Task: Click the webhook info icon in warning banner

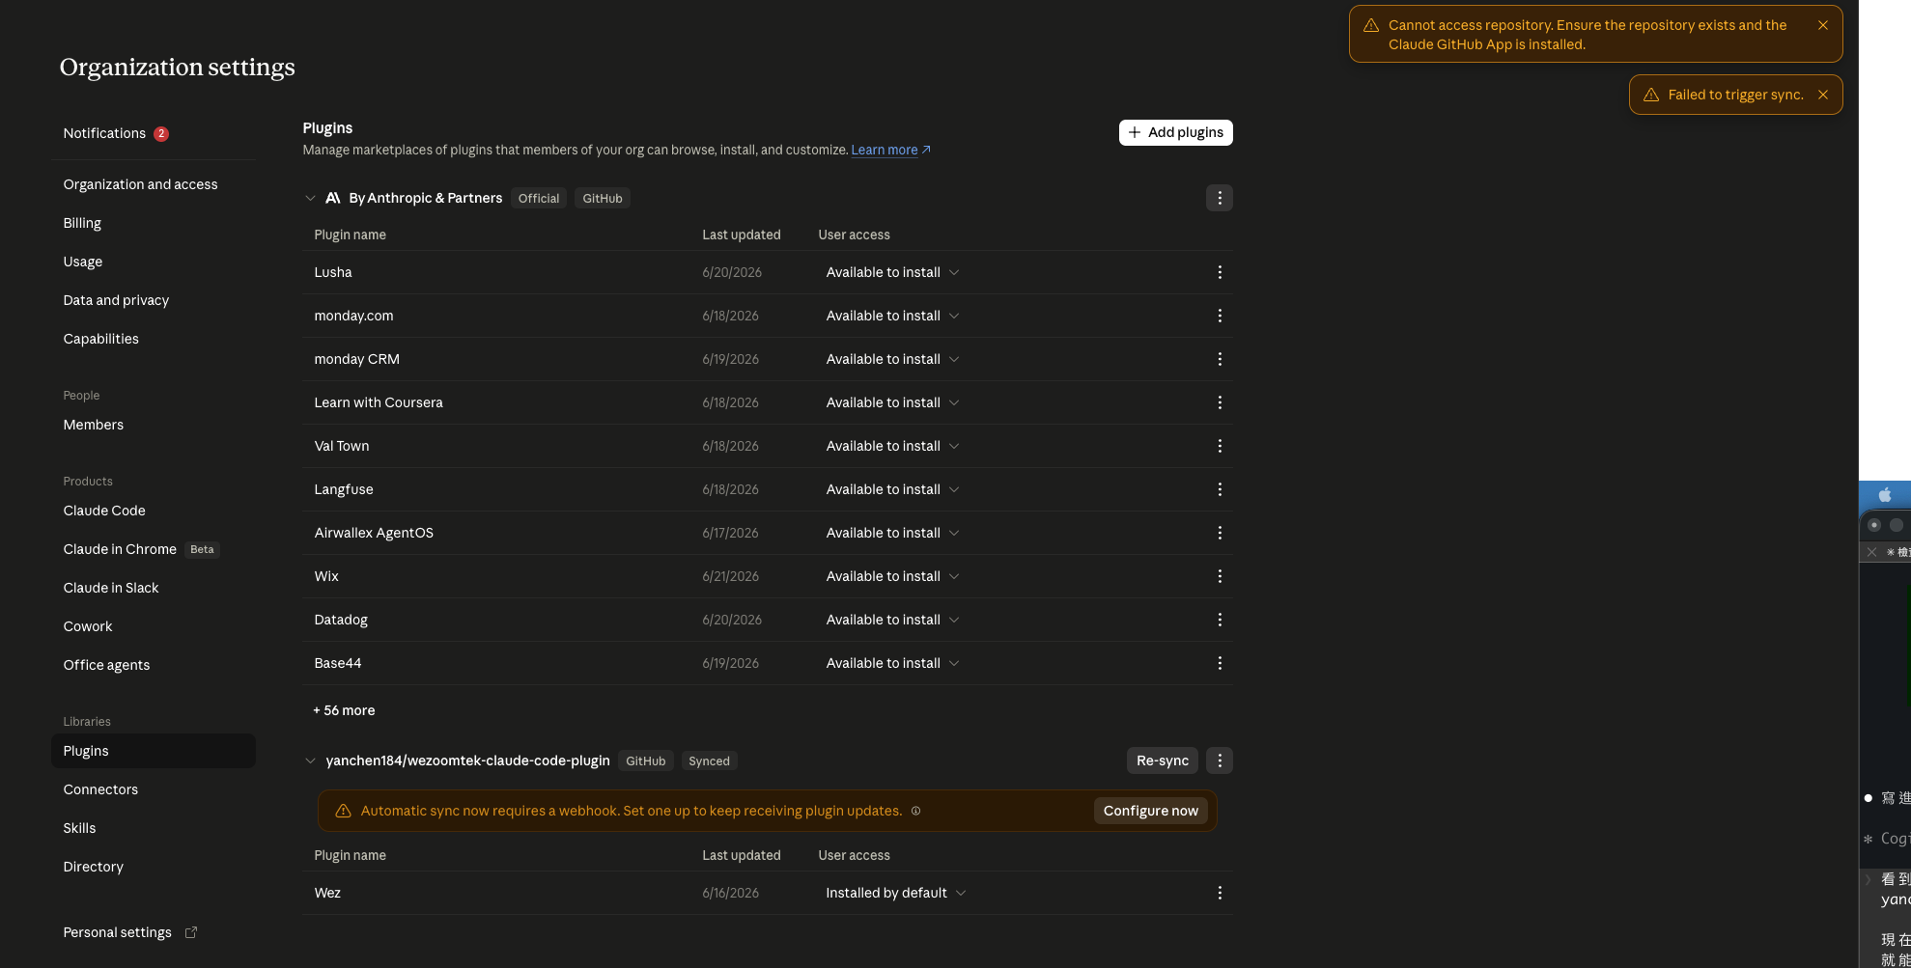Action: point(915,811)
